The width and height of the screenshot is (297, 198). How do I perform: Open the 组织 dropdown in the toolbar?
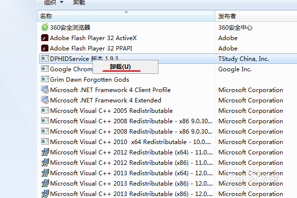point(53,2)
